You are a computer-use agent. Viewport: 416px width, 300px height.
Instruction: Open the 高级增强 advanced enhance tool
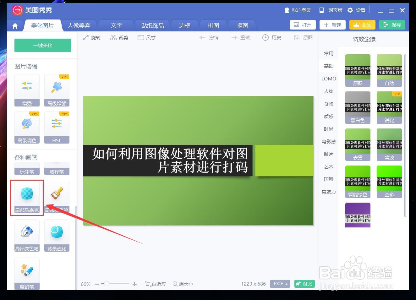coord(57,90)
